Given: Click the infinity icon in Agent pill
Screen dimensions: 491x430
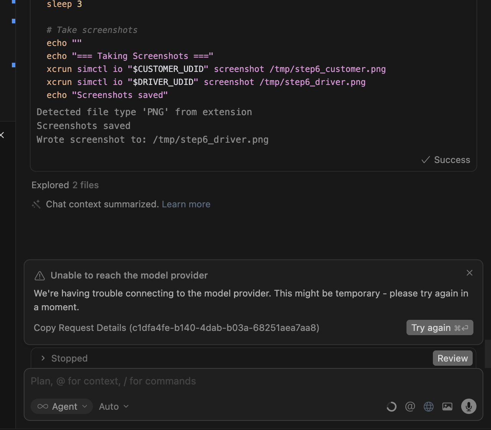Looking at the screenshot, I should (x=43, y=406).
